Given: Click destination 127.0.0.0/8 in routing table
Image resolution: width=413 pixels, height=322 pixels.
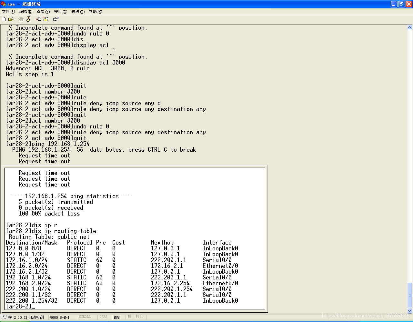Looking at the screenshot, I should click(24, 248).
